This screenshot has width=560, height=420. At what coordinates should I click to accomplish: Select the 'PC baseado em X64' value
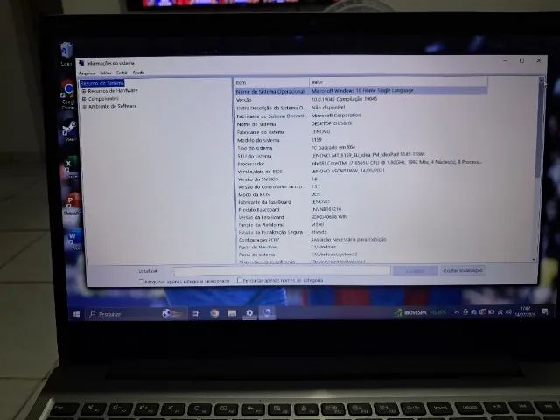pyautogui.click(x=332, y=147)
